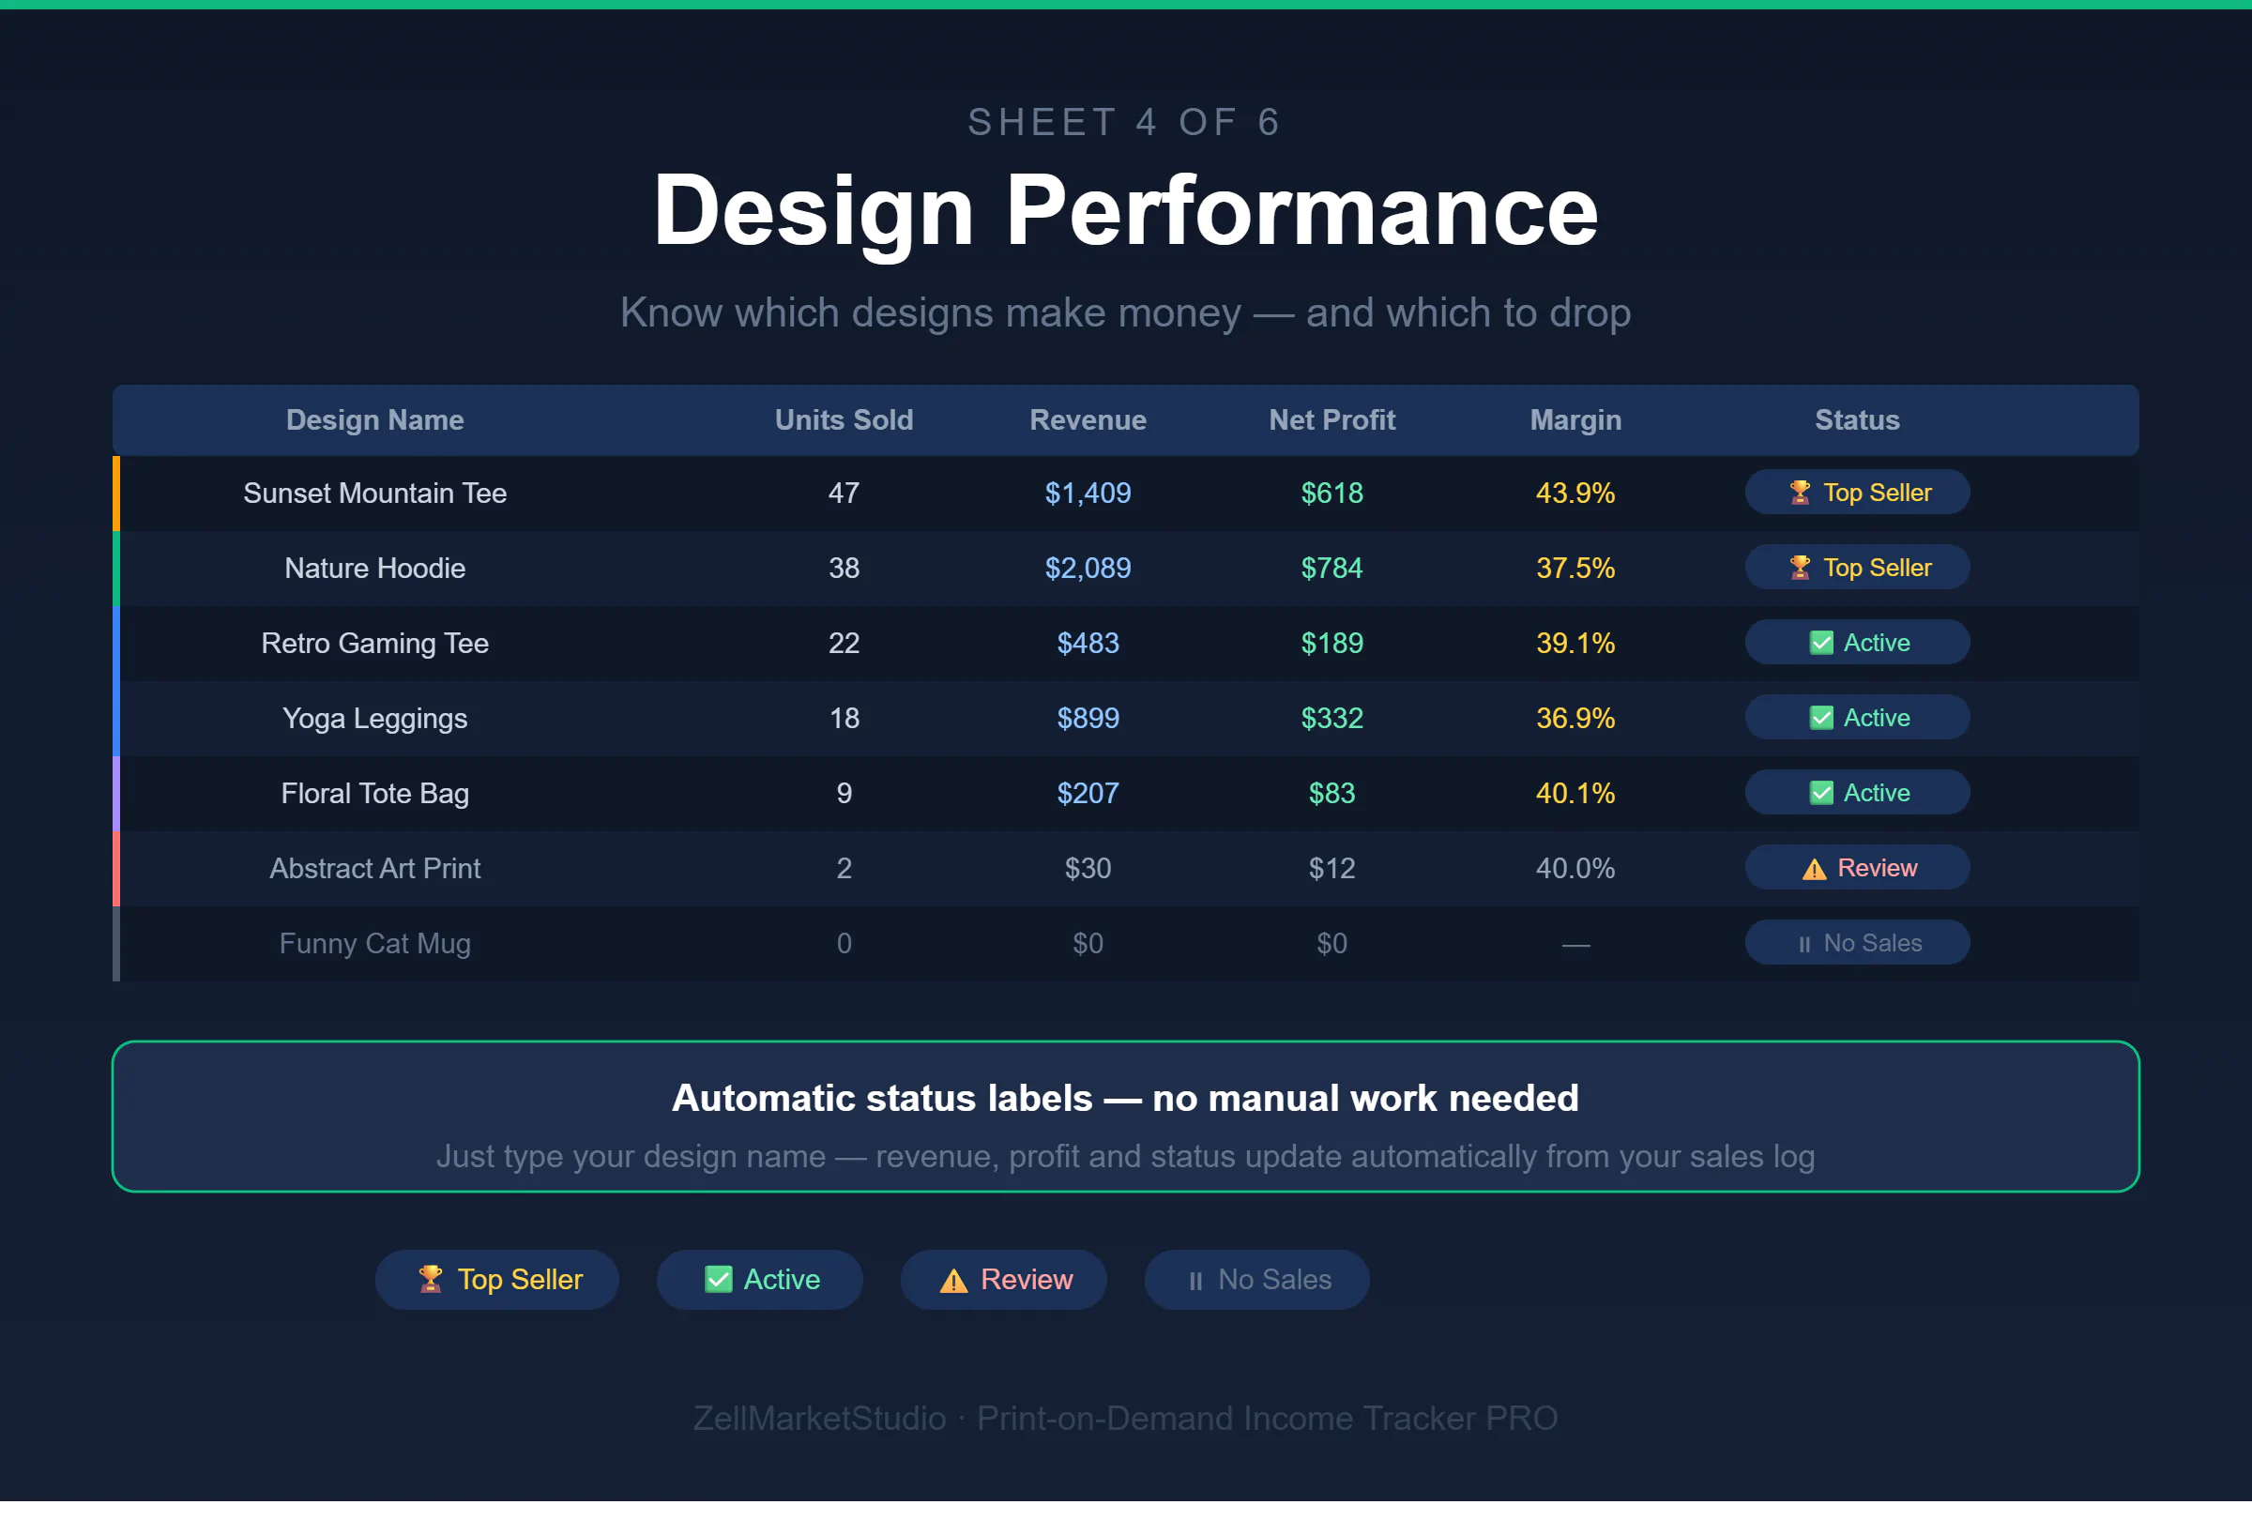
Task: Click Sunset Mountain Tee design name
Action: (x=375, y=494)
